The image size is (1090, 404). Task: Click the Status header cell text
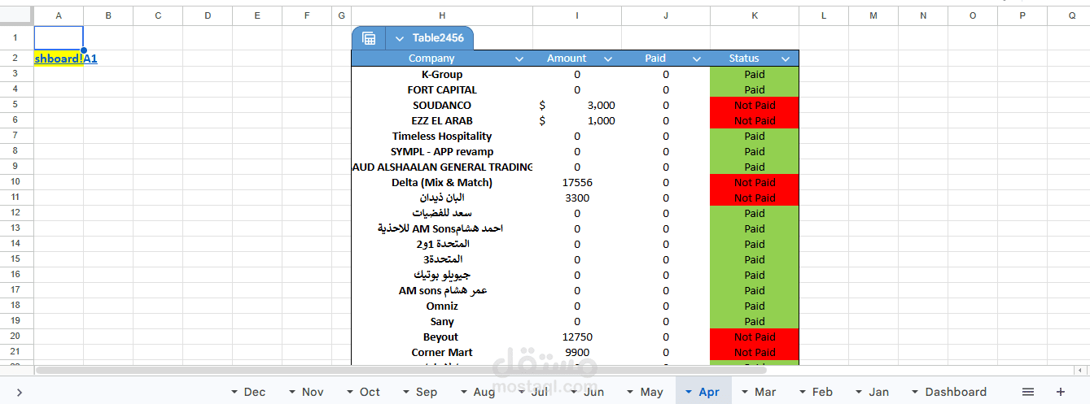(x=744, y=59)
